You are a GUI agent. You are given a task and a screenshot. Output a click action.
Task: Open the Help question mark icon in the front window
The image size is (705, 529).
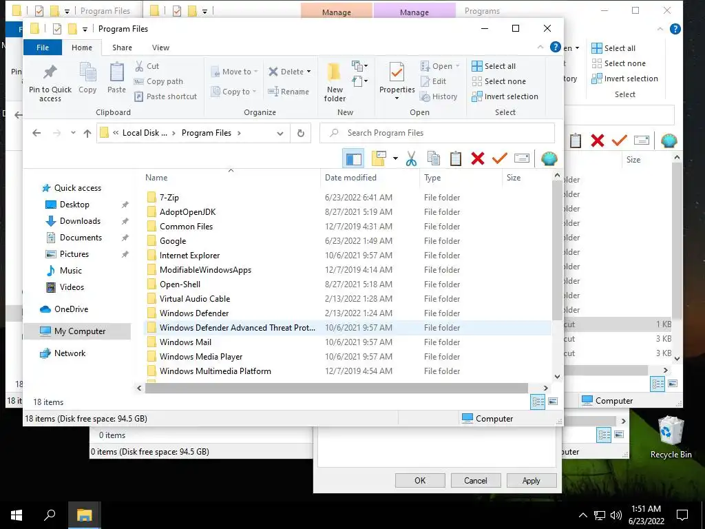click(x=556, y=47)
